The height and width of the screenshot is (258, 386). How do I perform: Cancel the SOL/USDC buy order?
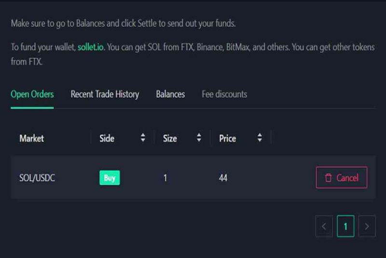pos(342,178)
